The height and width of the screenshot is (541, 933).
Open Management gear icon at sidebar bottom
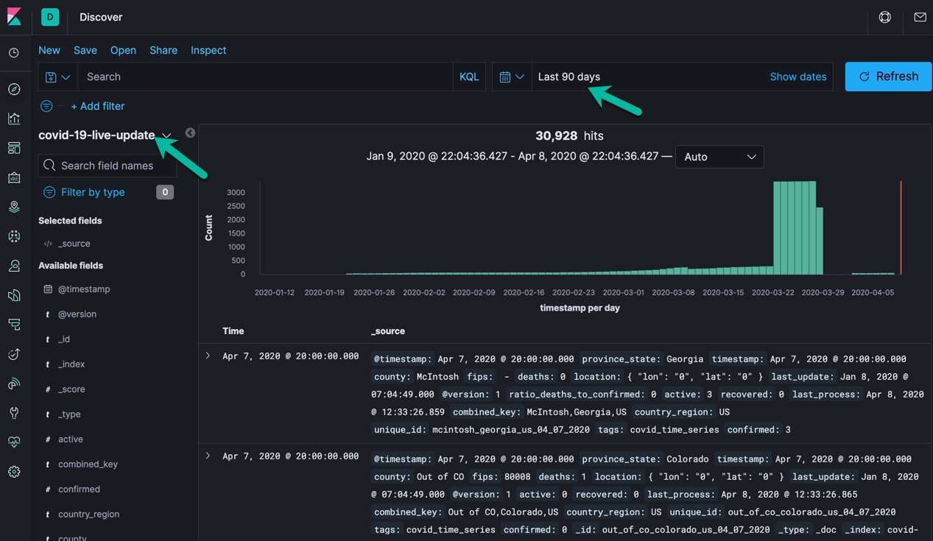[14, 472]
